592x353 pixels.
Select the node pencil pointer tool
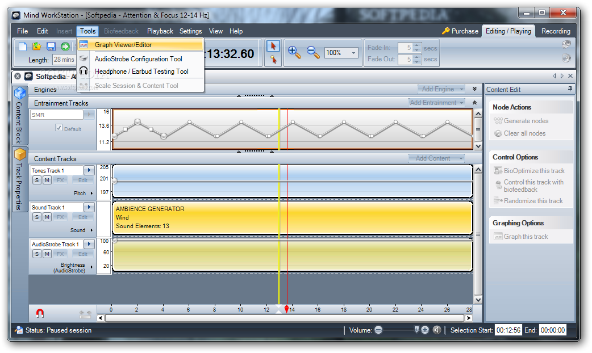pyautogui.click(x=273, y=59)
